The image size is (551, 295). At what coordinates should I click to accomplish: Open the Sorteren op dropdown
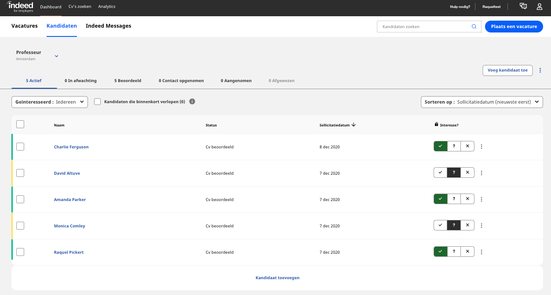482,102
